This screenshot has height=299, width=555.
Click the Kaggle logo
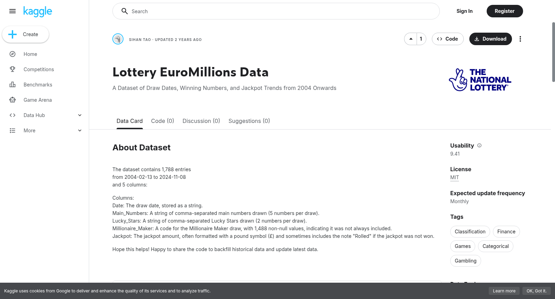coord(37,11)
